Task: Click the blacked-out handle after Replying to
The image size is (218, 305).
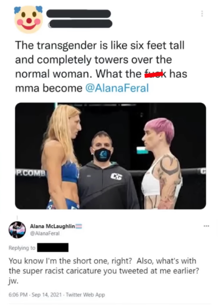Action: tap(53, 247)
